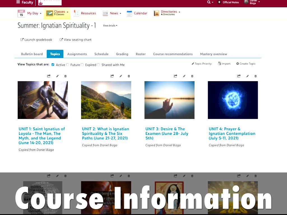Click the trash delete icon above Unit 3
This screenshot has width=287, height=215.
[192, 76]
